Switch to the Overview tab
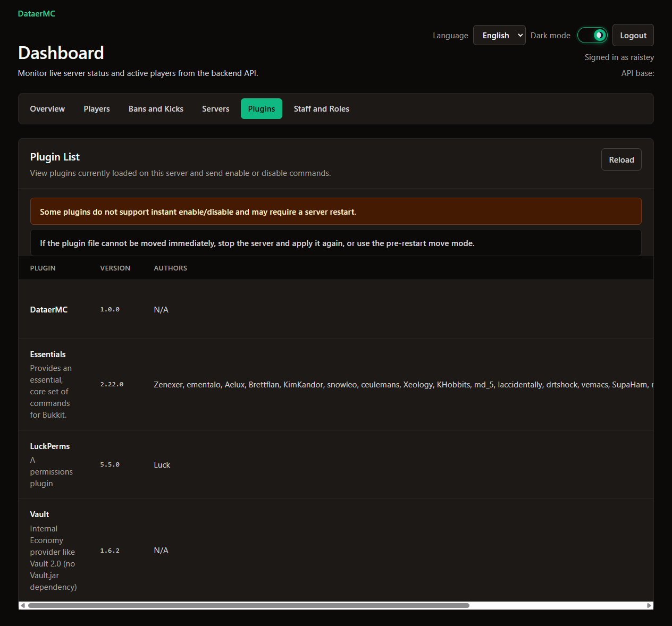The width and height of the screenshot is (672, 626). click(47, 109)
